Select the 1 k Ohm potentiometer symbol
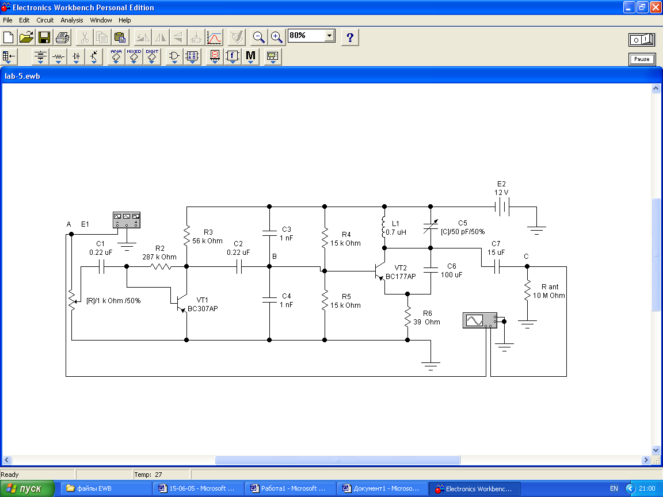Screen dimensions: 663x497 coord(73,300)
